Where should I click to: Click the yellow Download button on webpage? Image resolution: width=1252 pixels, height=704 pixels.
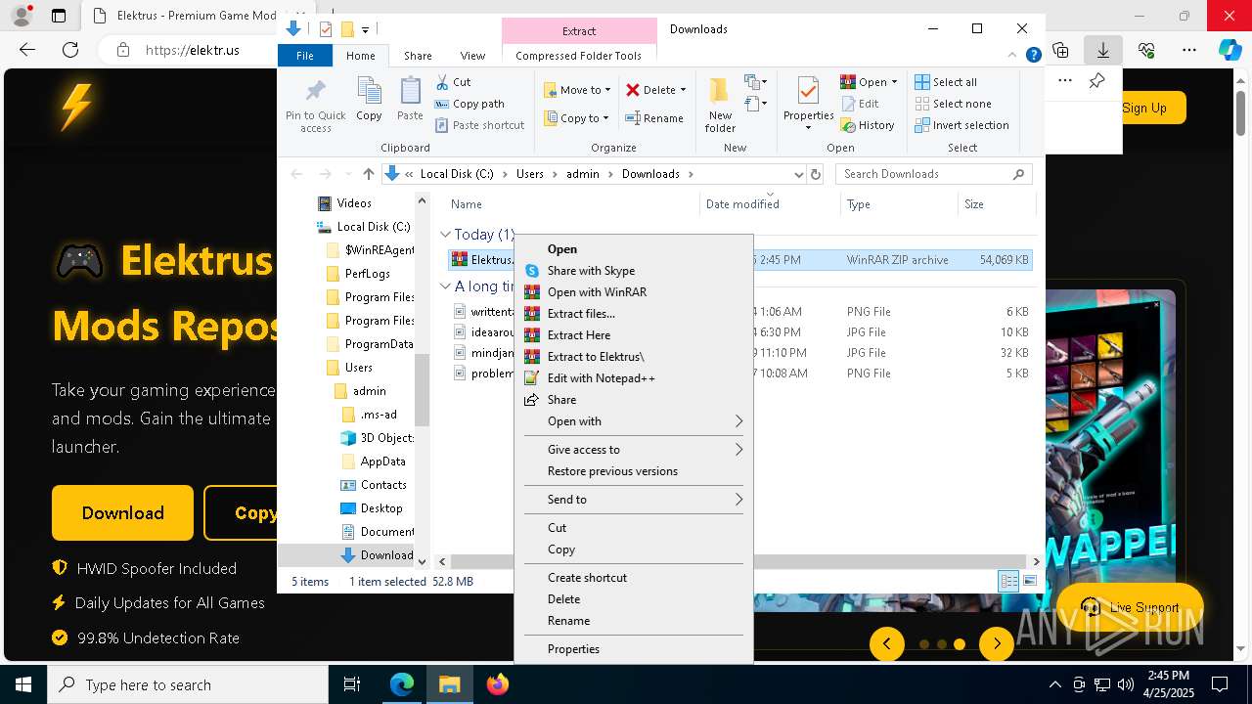coord(123,513)
